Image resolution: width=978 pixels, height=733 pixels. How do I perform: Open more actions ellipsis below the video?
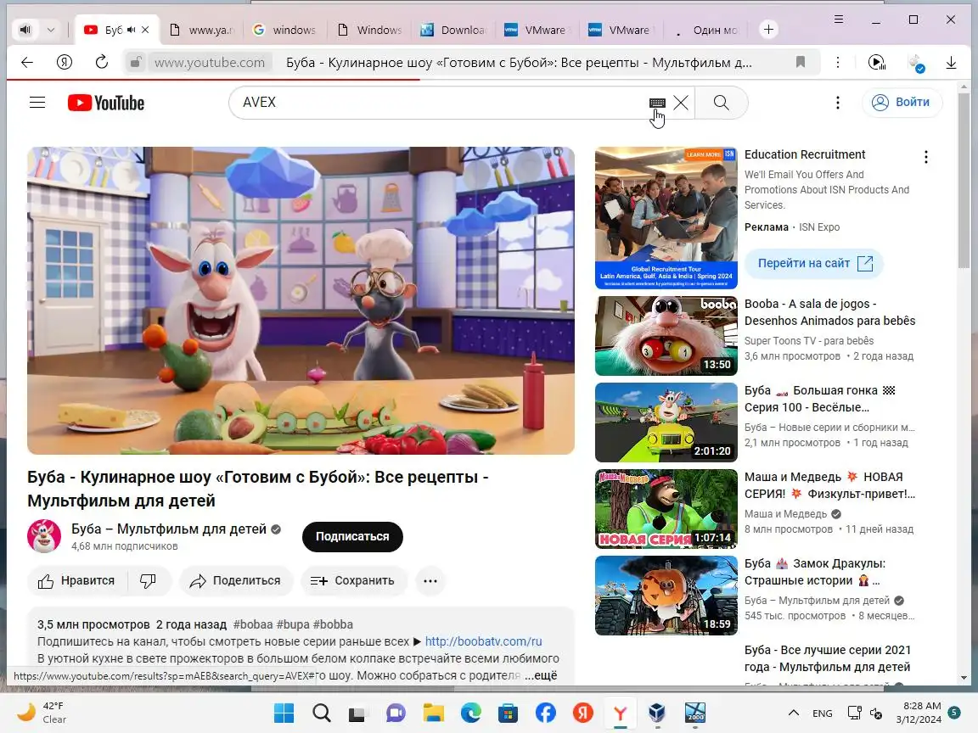tap(430, 581)
